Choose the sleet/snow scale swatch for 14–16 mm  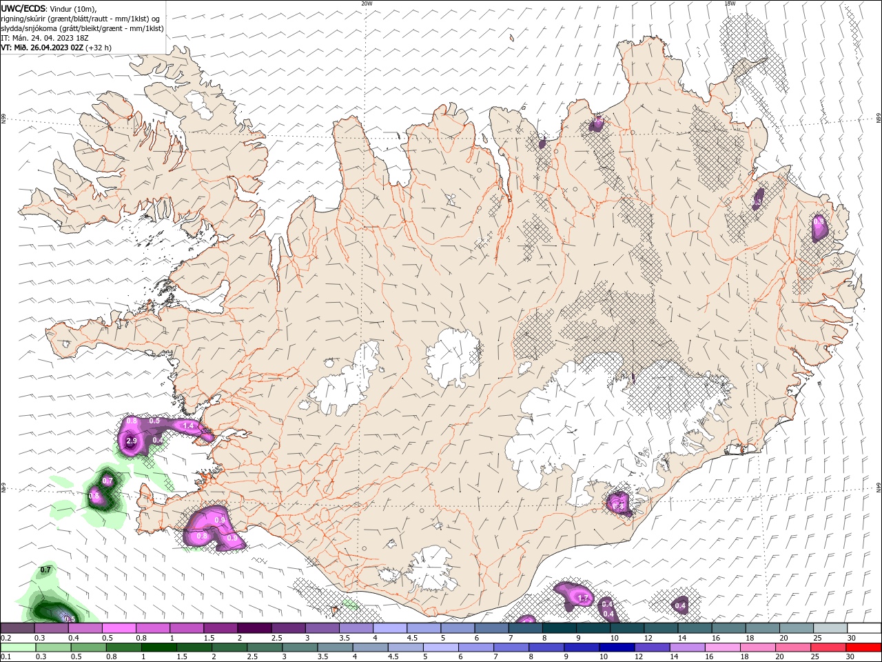pyautogui.click(x=694, y=628)
